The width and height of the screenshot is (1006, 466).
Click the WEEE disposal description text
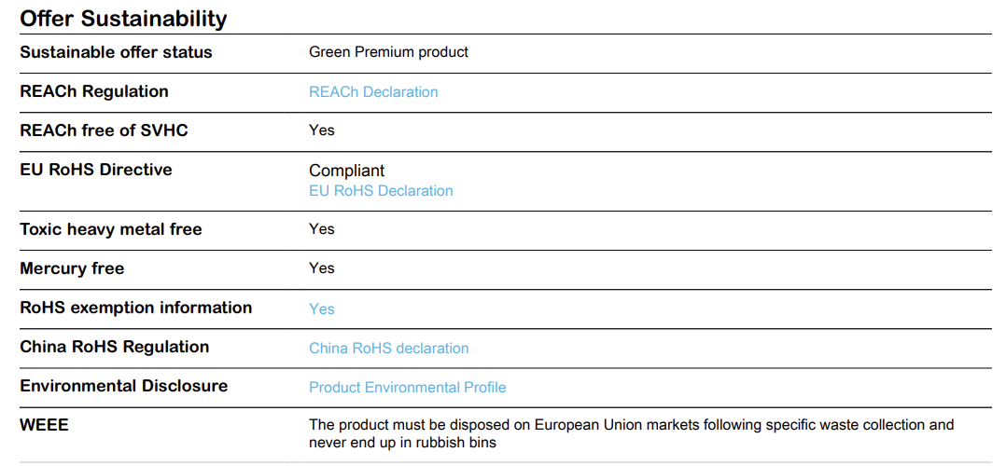[631, 433]
